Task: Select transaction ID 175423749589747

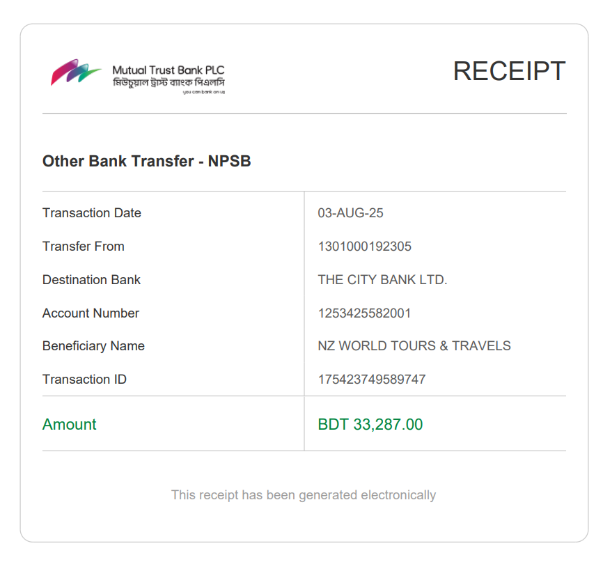Action: click(372, 380)
